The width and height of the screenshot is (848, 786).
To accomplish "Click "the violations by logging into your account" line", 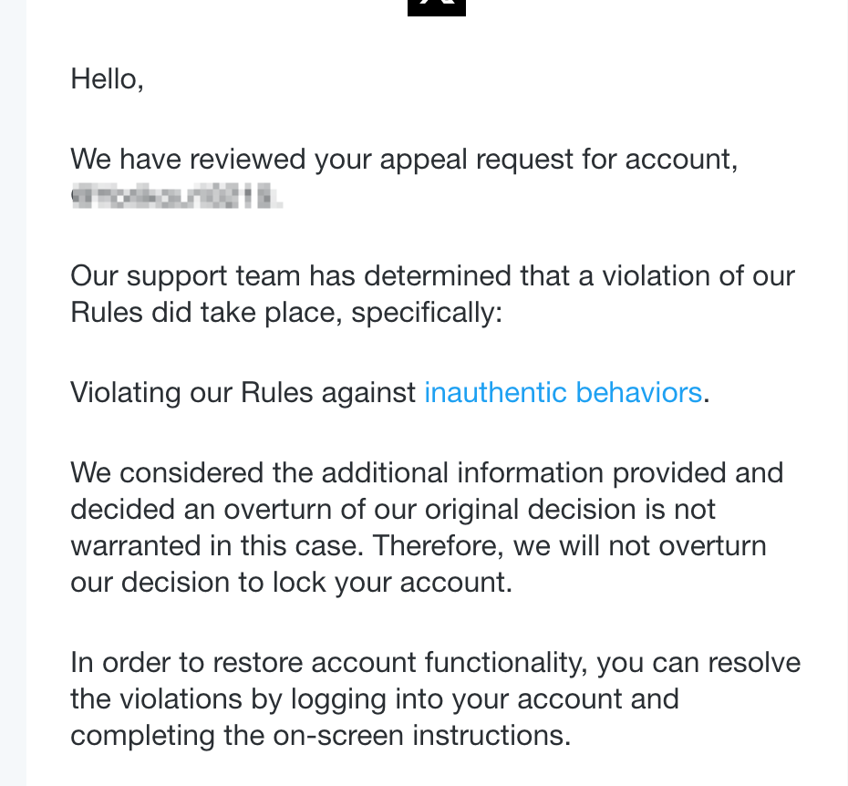I will click(375, 698).
